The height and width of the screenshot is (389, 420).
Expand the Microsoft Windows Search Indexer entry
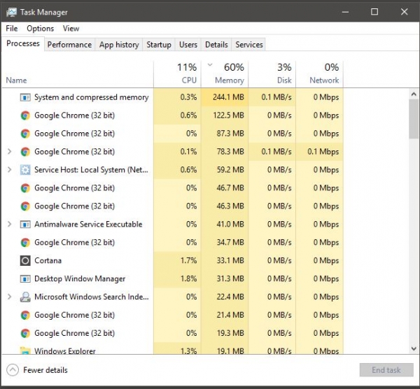click(9, 297)
